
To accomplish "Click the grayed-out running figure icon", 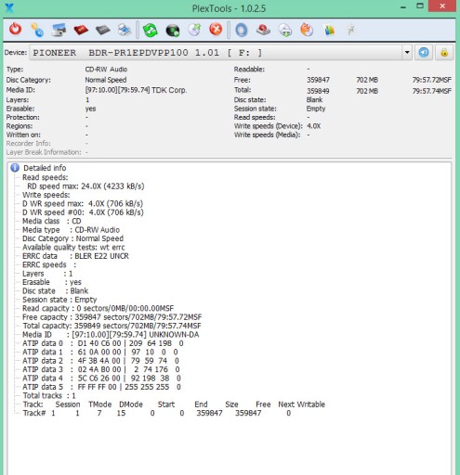I will (351, 30).
